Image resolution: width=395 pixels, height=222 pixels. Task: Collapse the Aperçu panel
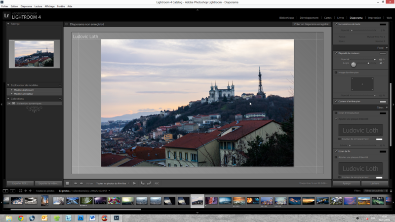coord(8,24)
